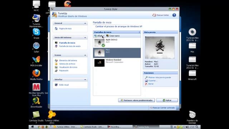Collapse the Inicio del sistema section
The height and width of the screenshot is (129, 229).
[85, 38]
